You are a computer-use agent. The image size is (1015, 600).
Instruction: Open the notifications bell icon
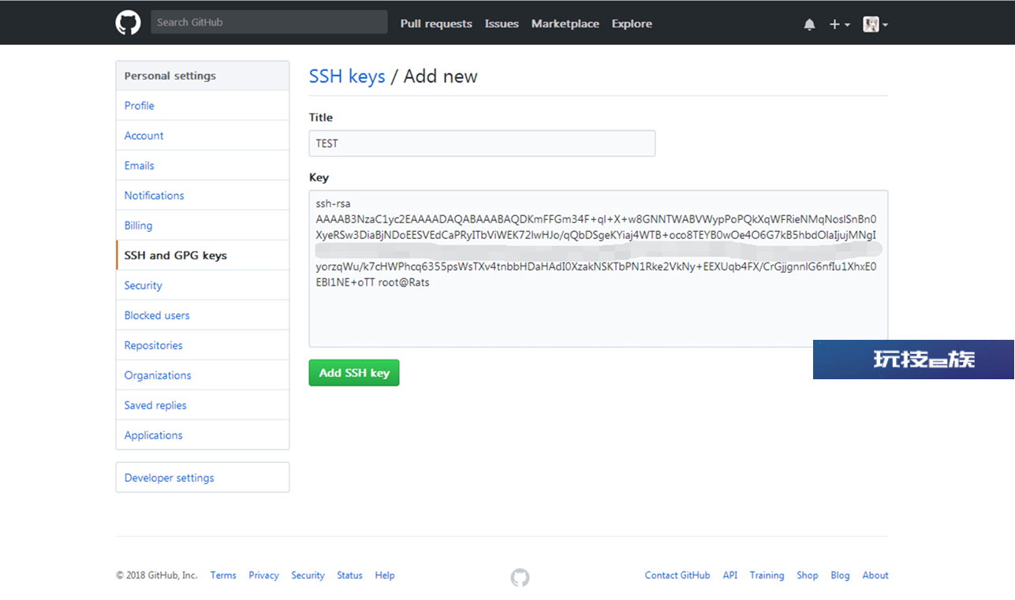pyautogui.click(x=809, y=24)
